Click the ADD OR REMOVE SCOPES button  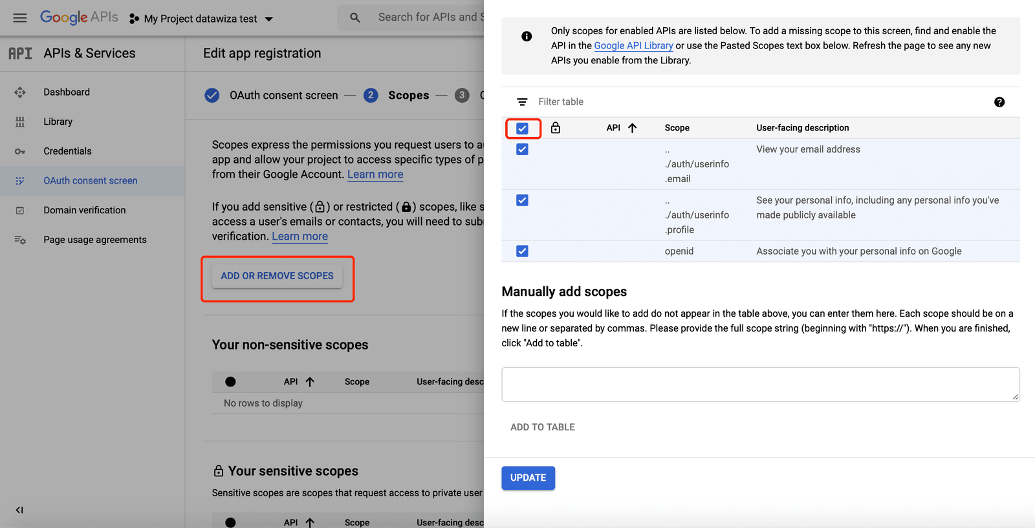pos(278,276)
